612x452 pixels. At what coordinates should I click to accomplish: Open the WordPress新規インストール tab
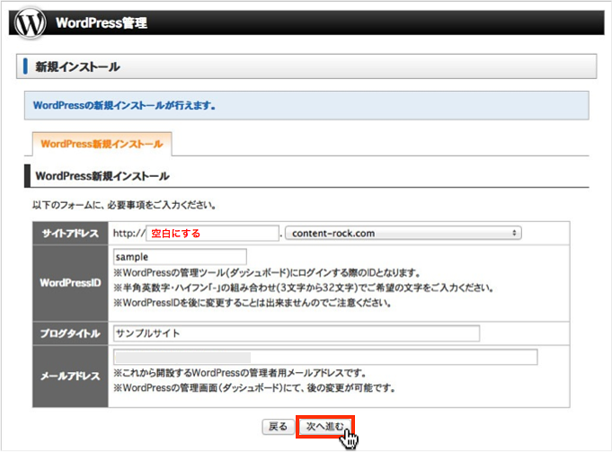click(x=102, y=144)
